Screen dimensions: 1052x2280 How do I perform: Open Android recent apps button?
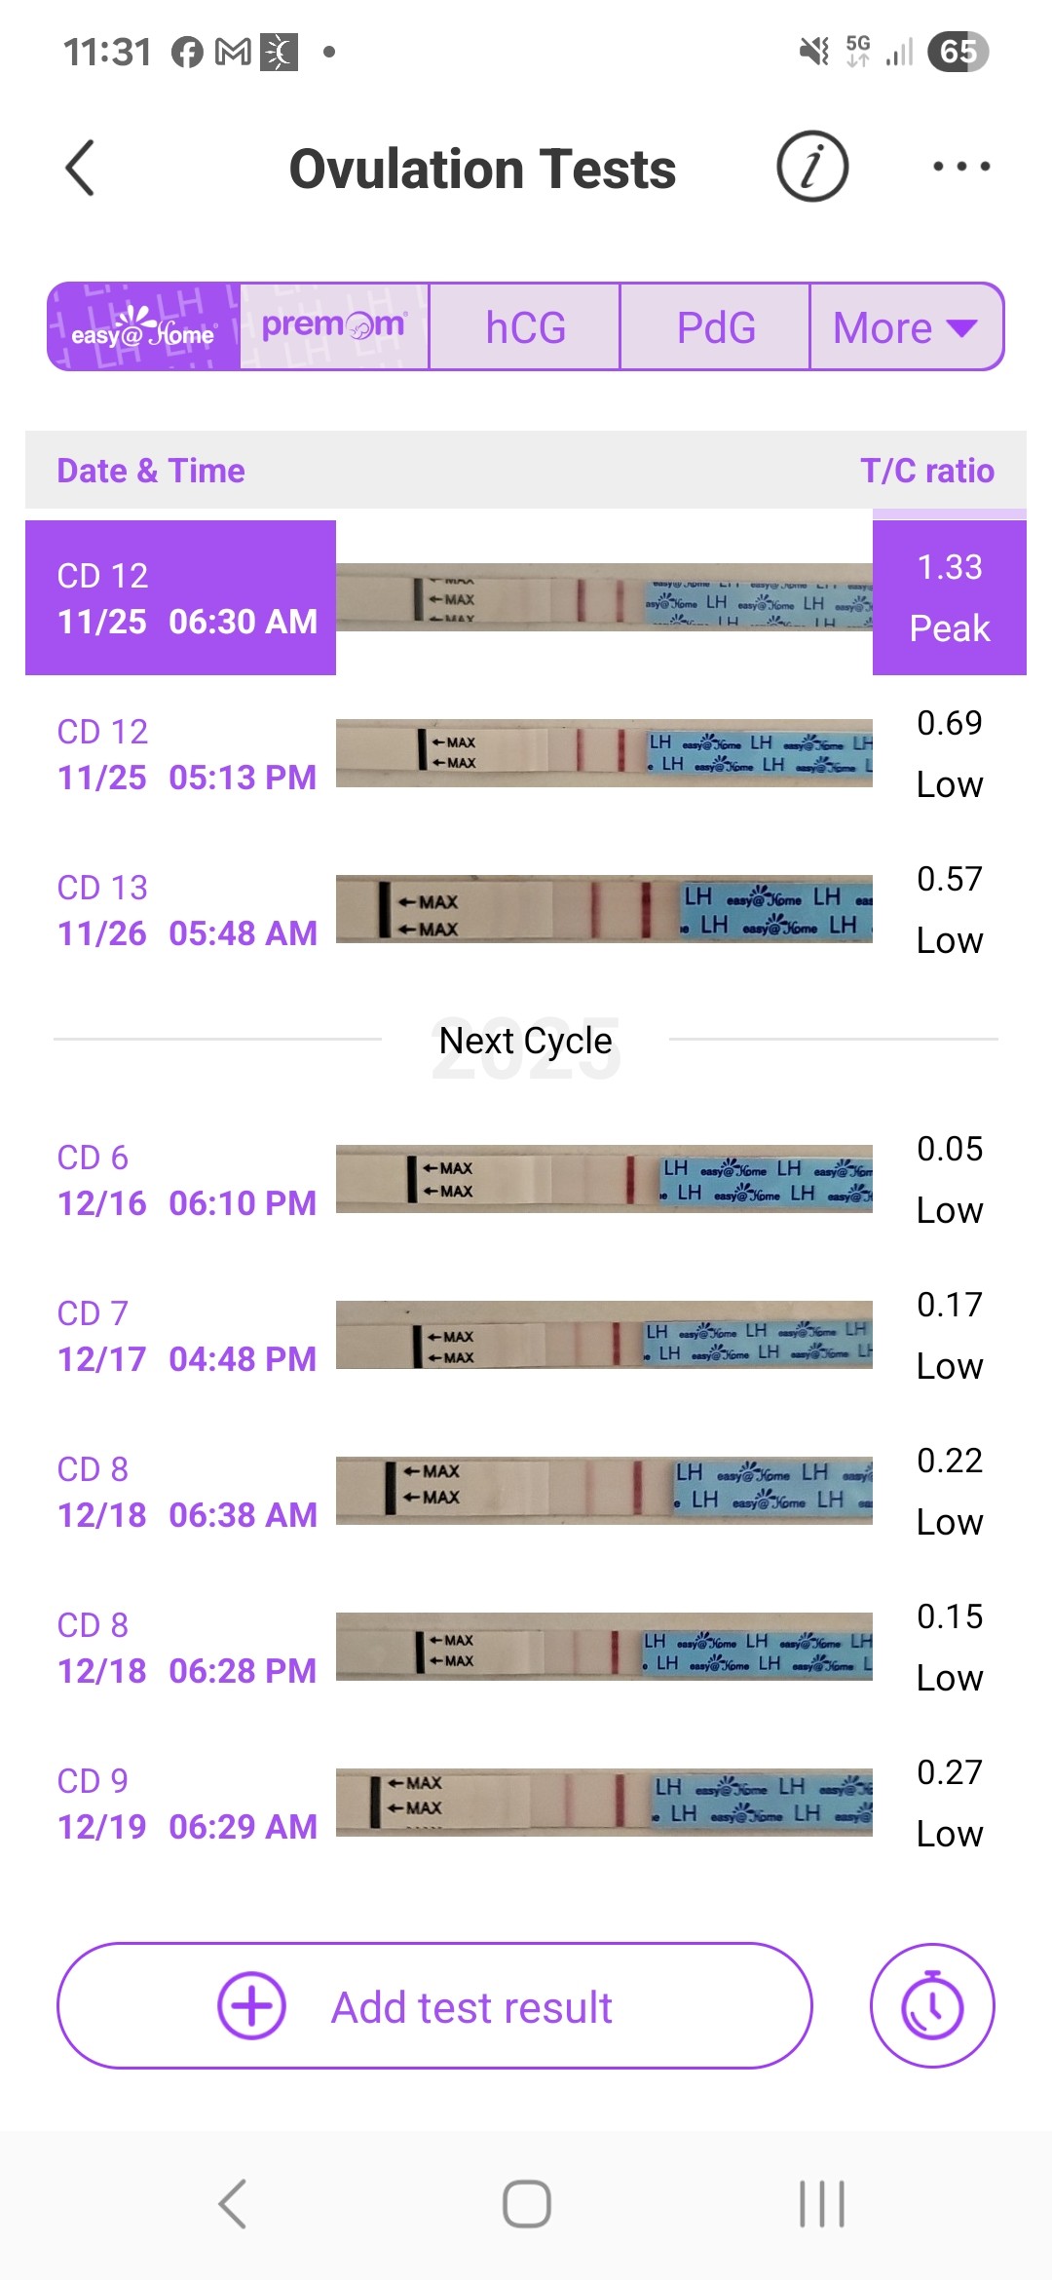821,2204
